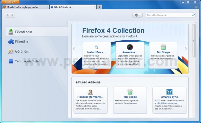Click the InstantFox magnifier icon
Viewport: 201px width, 123px height.
pyautogui.click(x=96, y=47)
